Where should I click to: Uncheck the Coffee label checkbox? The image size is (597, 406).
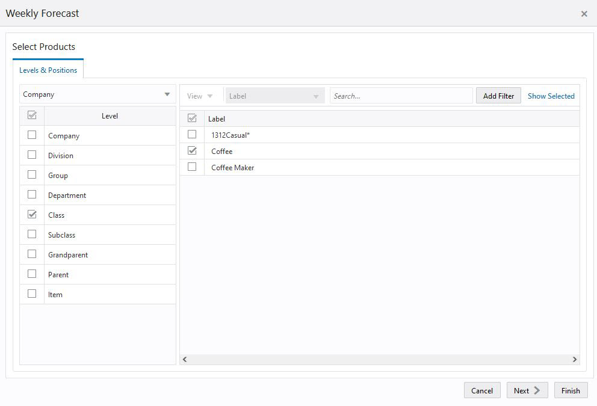click(192, 150)
